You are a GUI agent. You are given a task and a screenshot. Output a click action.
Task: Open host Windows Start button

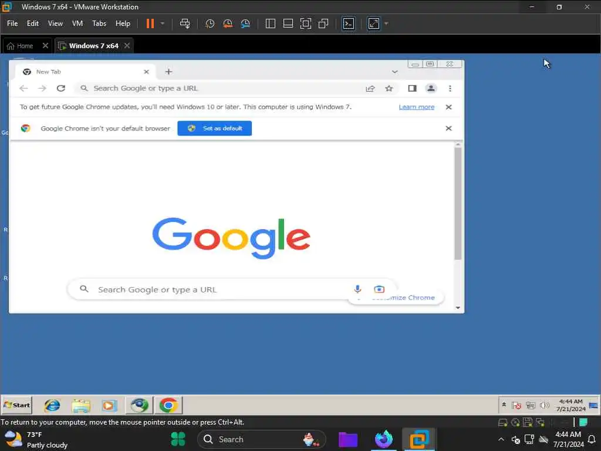(x=178, y=439)
